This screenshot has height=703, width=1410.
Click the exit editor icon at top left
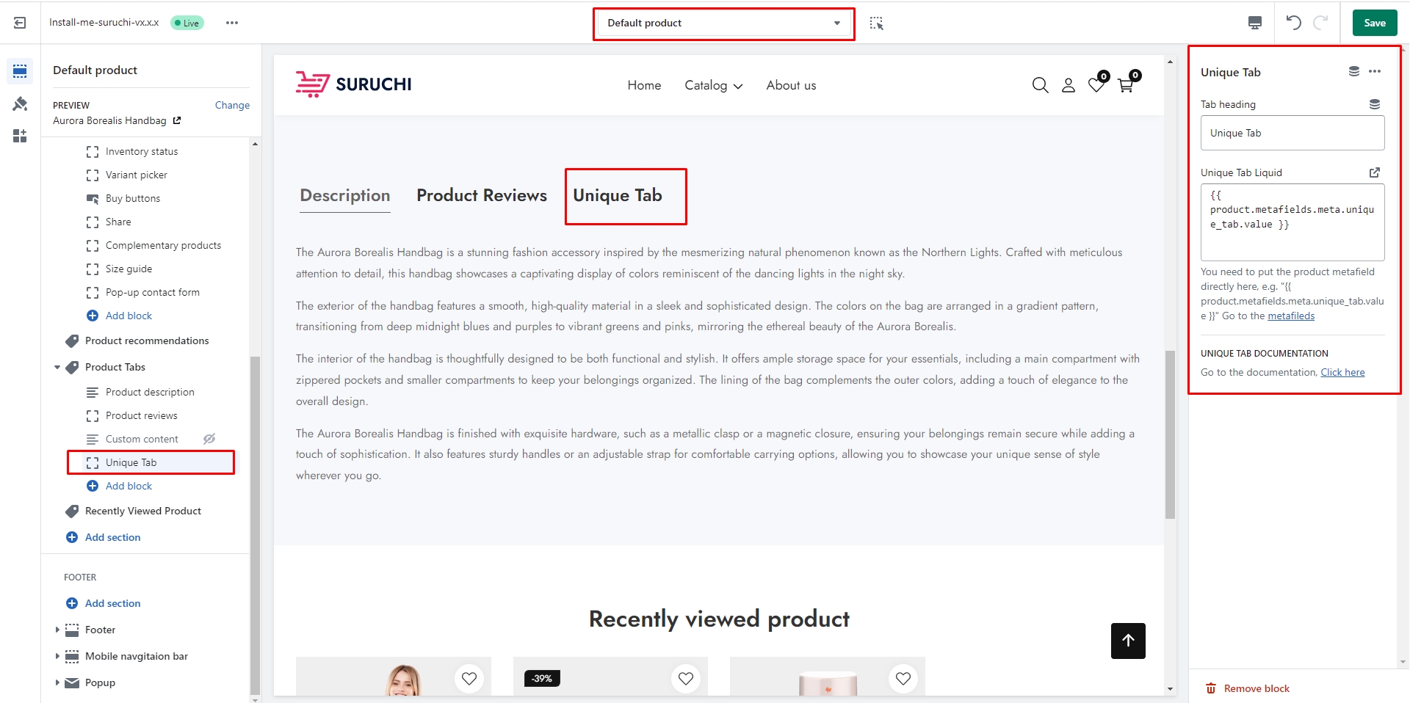(20, 23)
